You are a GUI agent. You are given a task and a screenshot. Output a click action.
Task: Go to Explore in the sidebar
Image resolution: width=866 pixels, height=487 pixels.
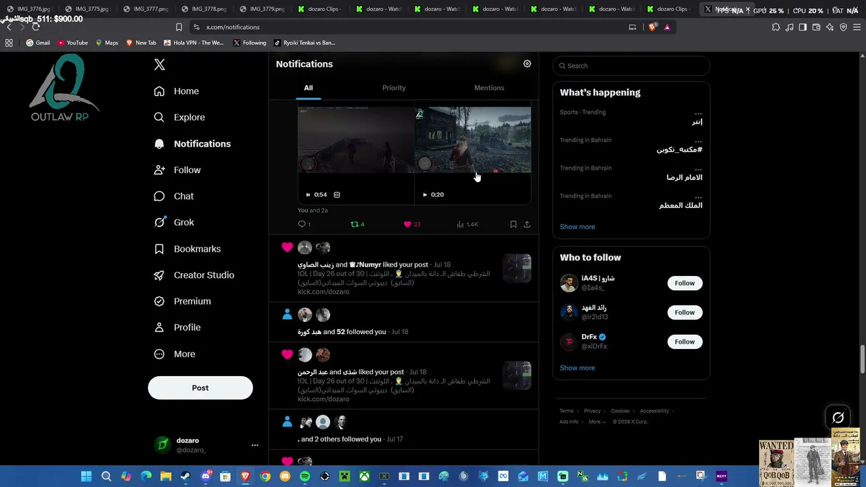(179, 117)
